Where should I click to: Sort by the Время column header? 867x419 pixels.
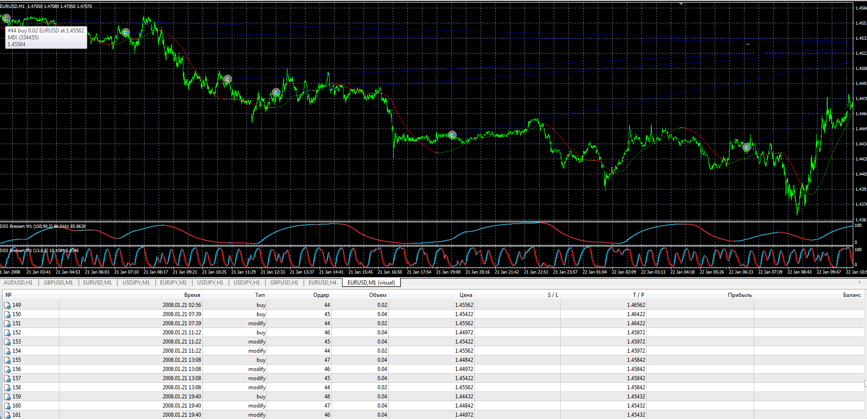click(x=131, y=295)
